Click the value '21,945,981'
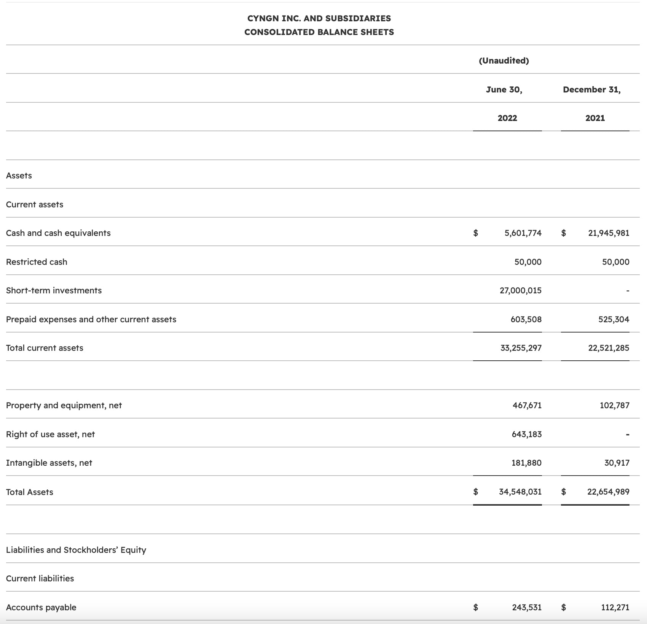 (x=609, y=233)
